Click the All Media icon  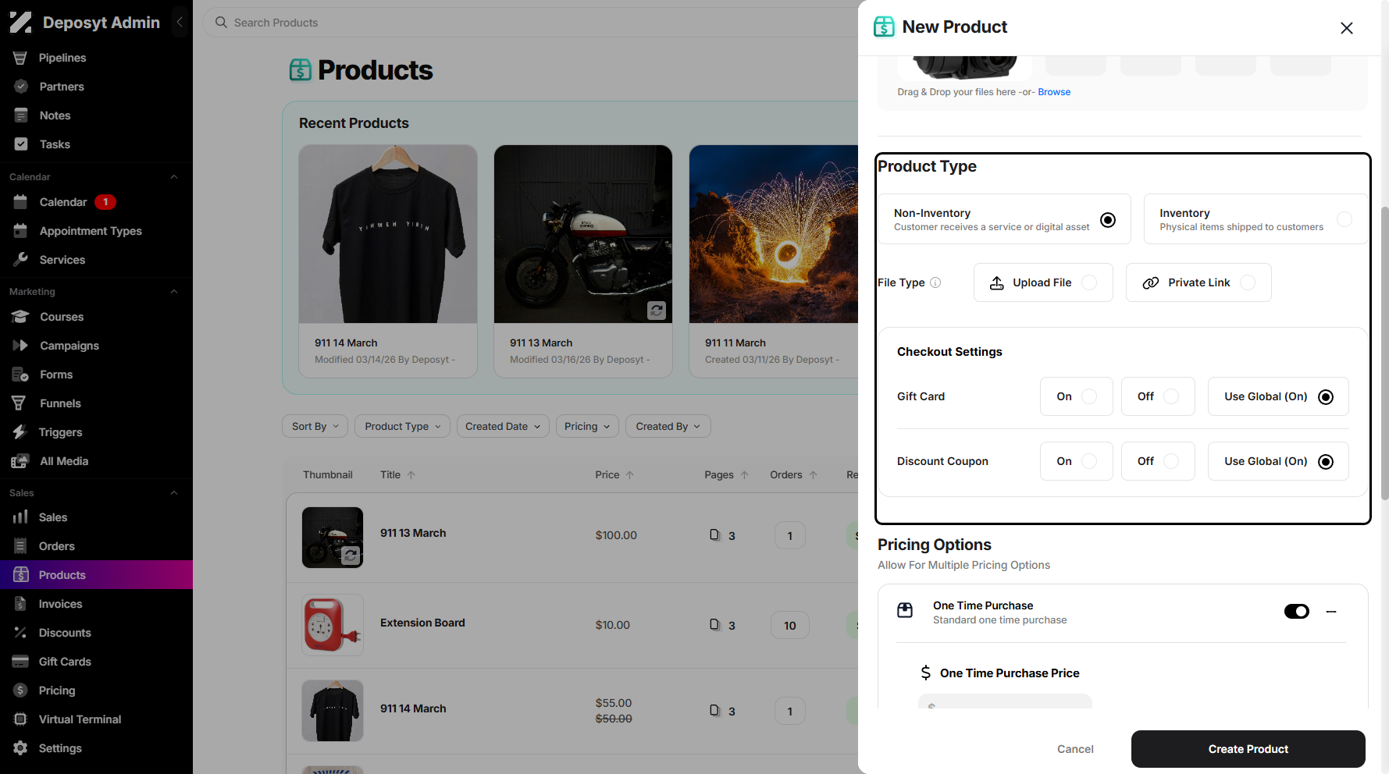20,461
